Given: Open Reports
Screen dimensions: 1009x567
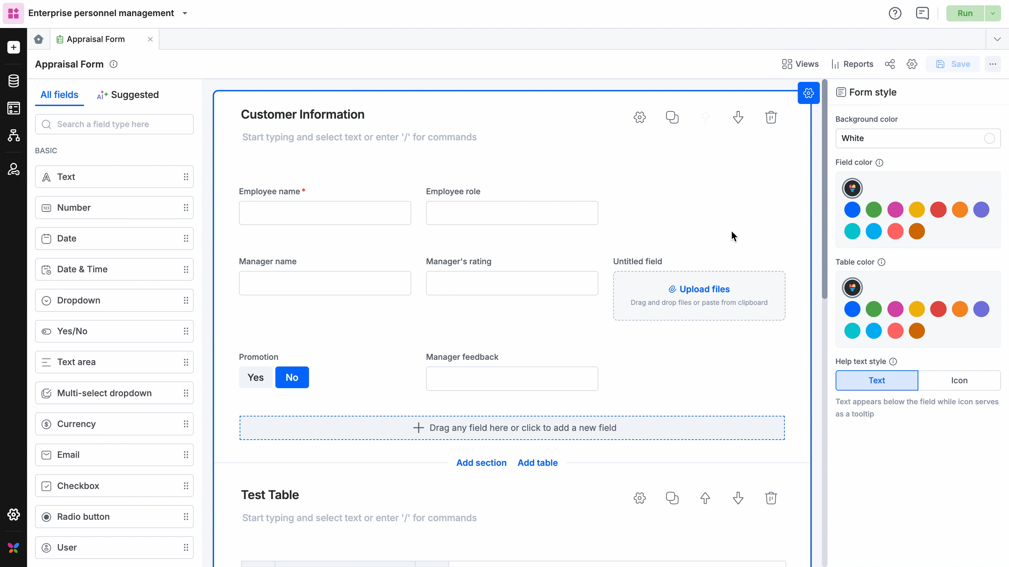Looking at the screenshot, I should [x=852, y=64].
